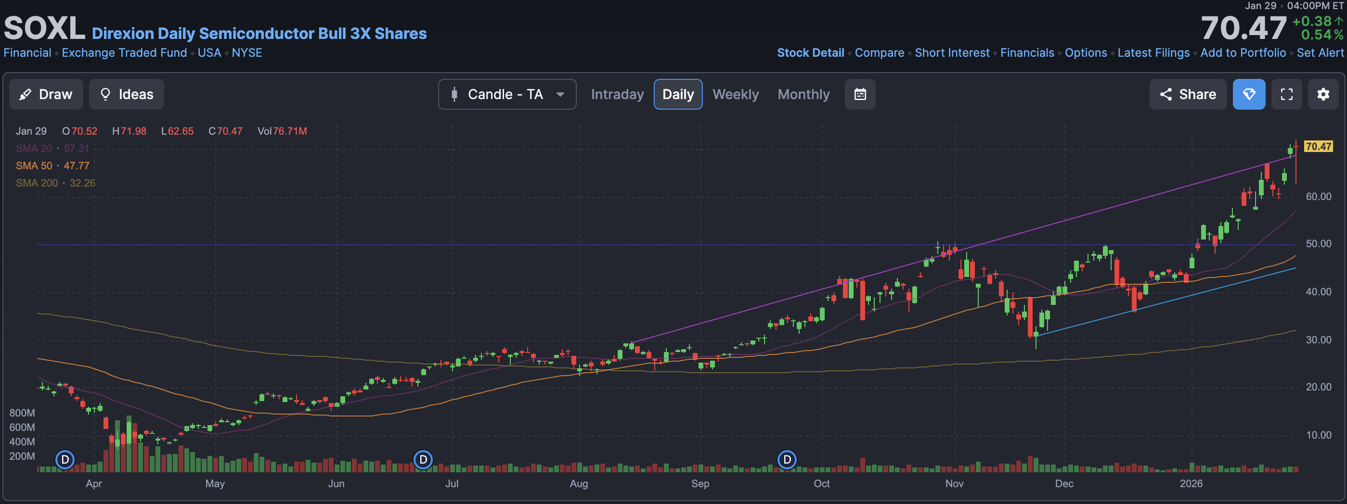This screenshot has height=504, width=1347.
Task: Click the Dec label on the time axis
Action: (x=1064, y=484)
